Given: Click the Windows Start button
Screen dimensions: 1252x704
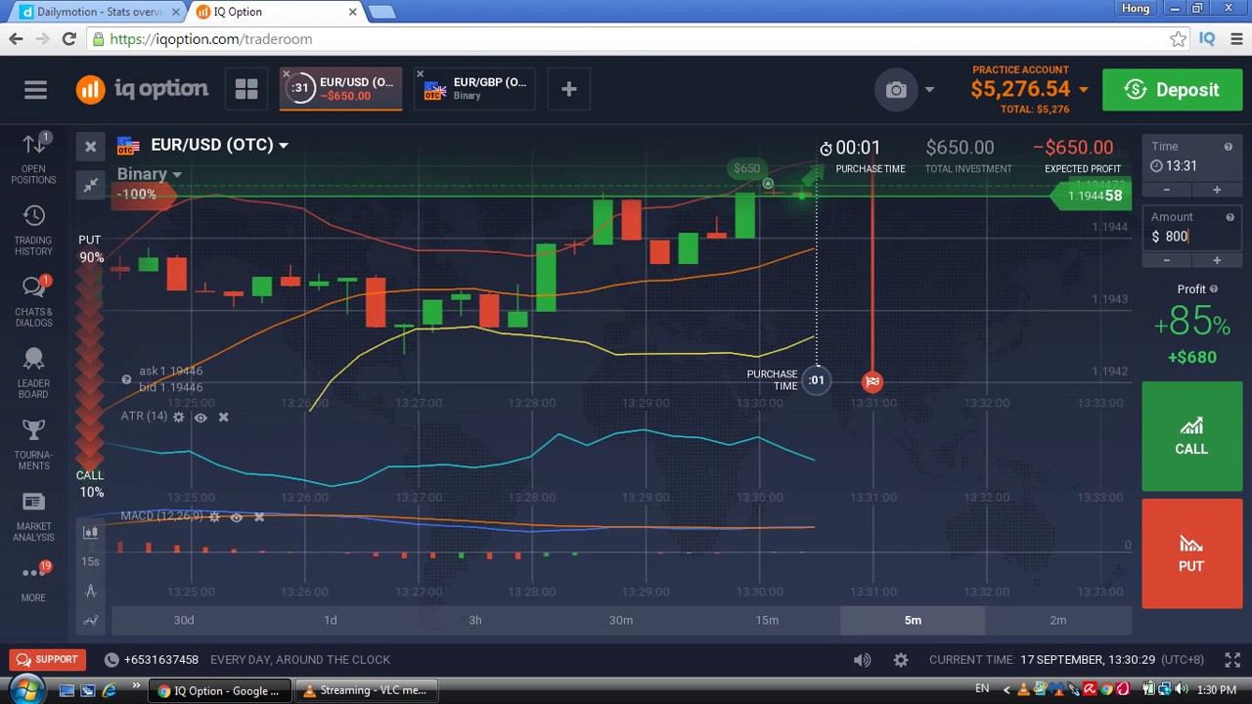Looking at the screenshot, I should coord(24,689).
